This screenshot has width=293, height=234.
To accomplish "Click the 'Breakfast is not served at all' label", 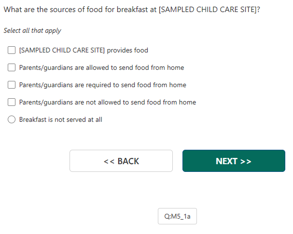I will click(x=60, y=119).
